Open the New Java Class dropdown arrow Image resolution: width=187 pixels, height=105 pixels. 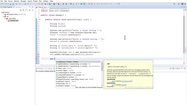coord(68,4)
